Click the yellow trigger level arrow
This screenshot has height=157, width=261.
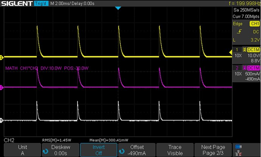[231, 52]
